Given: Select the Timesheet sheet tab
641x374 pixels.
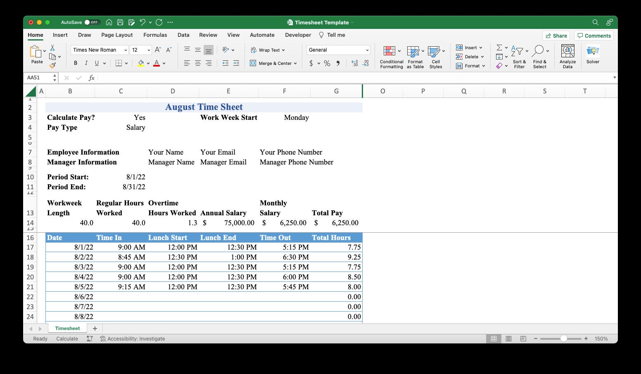Looking at the screenshot, I should pyautogui.click(x=67, y=328).
